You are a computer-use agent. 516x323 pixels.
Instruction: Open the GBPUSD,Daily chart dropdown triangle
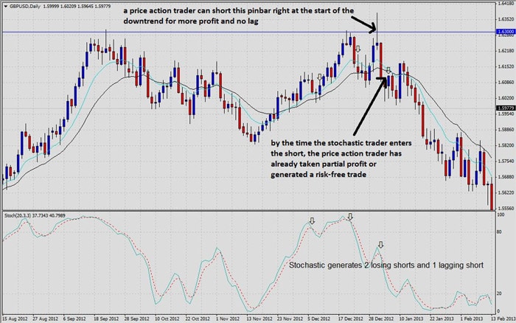5,6
